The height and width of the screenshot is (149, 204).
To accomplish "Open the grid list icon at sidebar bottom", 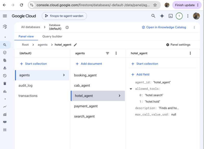I will click(5, 130).
